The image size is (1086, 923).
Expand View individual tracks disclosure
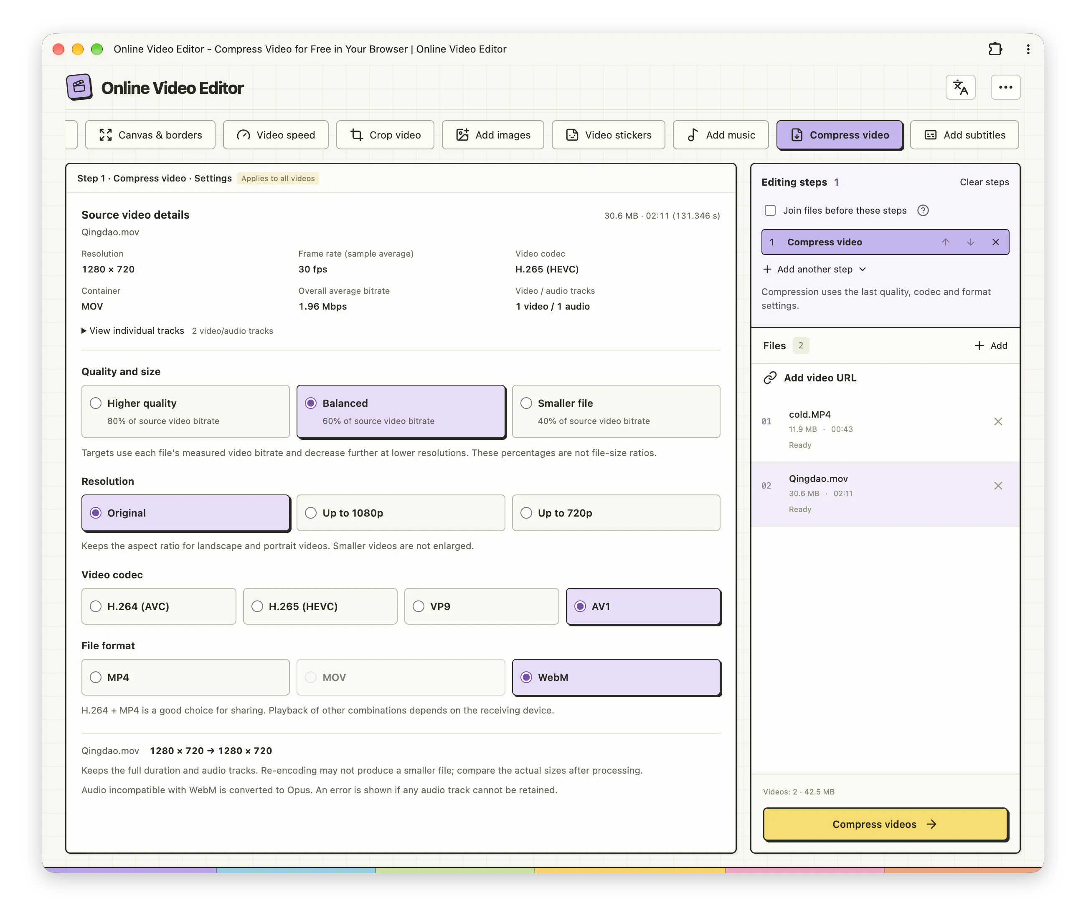(x=132, y=331)
